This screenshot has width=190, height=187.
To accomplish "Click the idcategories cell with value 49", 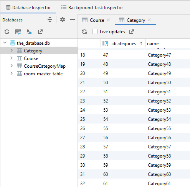I will (x=106, y=73).
